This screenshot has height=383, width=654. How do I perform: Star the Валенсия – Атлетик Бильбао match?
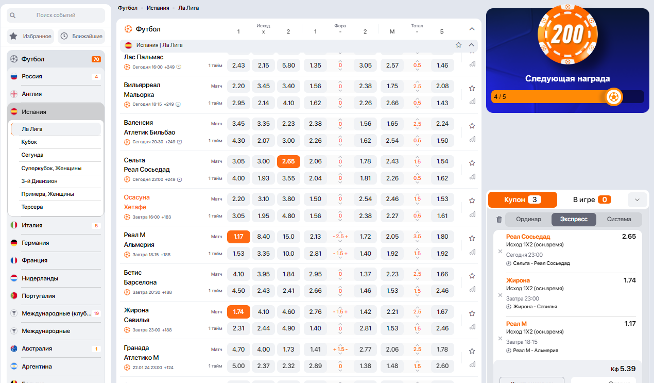[x=472, y=126]
